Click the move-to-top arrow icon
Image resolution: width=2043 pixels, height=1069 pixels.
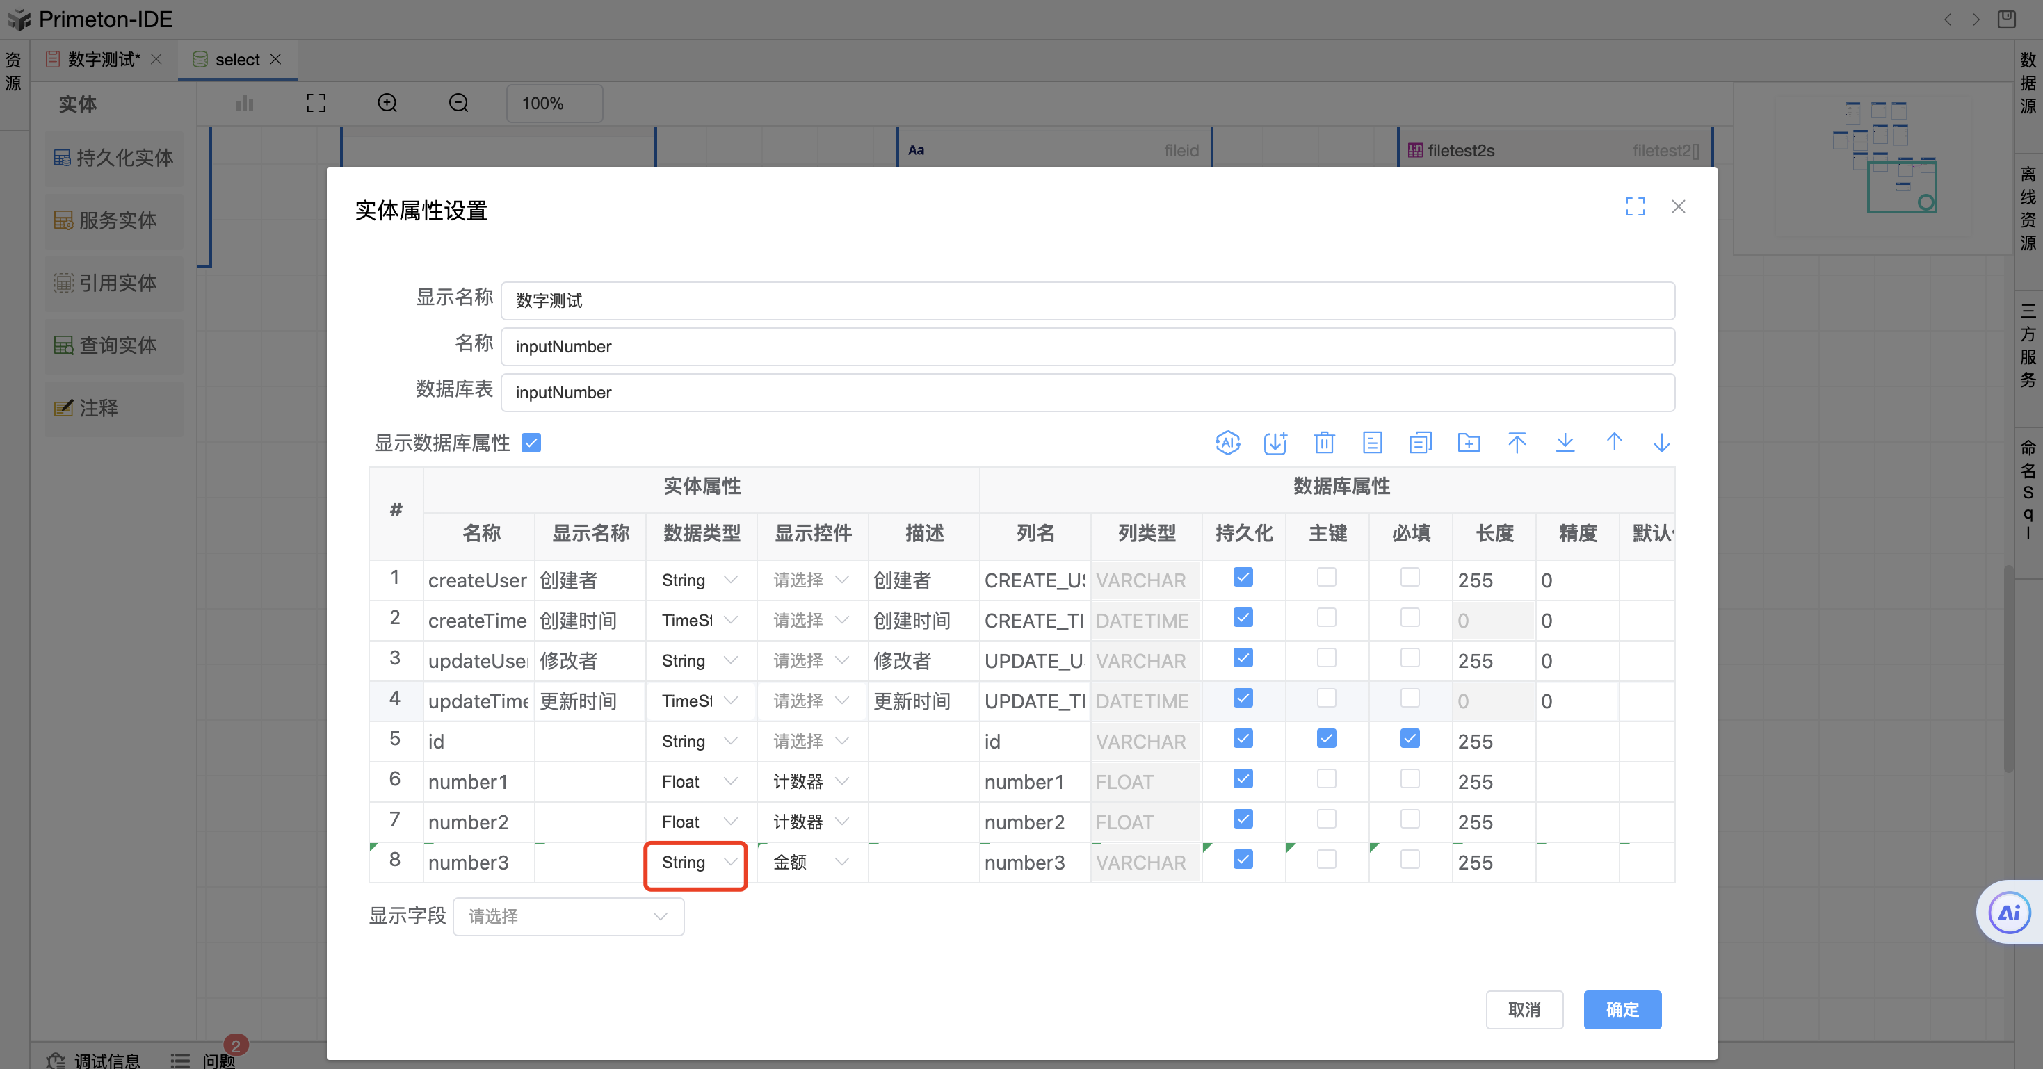[x=1517, y=443]
